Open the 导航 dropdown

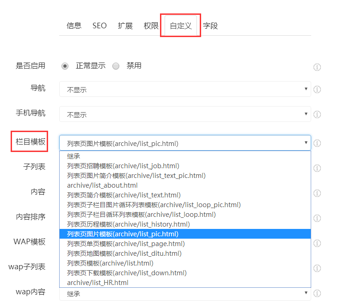(x=185, y=89)
